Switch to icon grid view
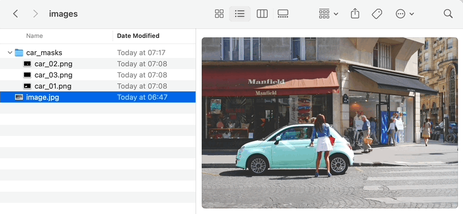This screenshot has width=463, height=214. pyautogui.click(x=219, y=13)
